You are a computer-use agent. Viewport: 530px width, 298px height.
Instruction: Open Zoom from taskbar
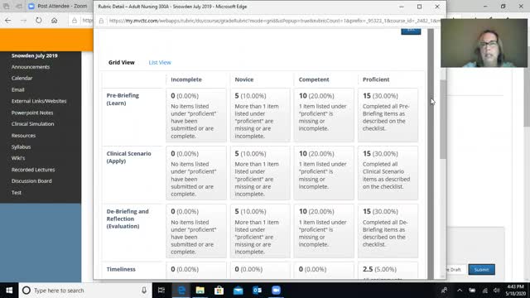(x=276, y=291)
